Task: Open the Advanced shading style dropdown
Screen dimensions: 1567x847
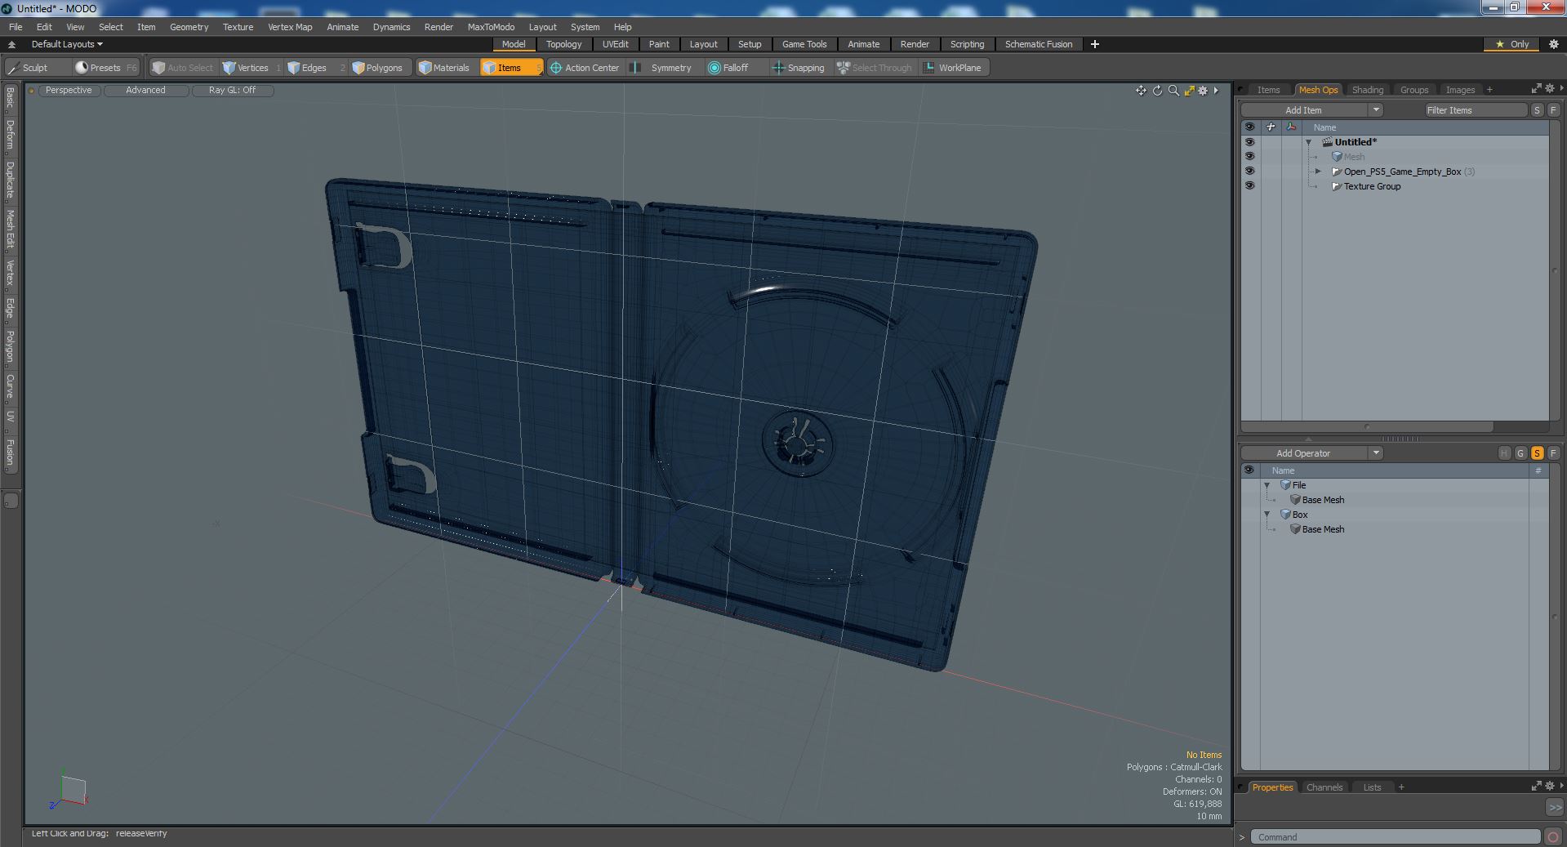Action: point(145,91)
